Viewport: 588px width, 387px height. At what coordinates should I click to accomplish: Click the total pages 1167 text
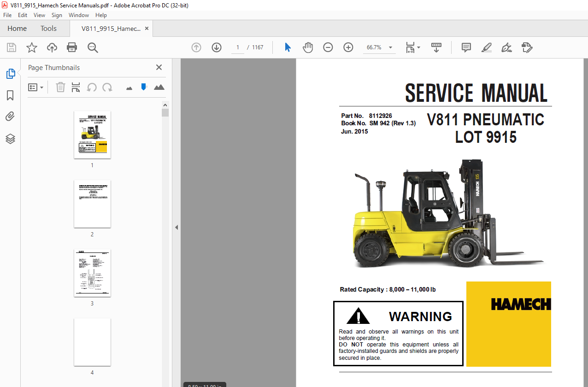(x=258, y=47)
